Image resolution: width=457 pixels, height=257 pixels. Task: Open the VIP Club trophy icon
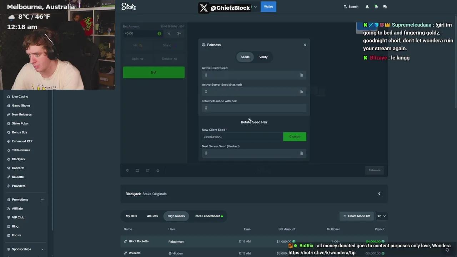coord(9,217)
